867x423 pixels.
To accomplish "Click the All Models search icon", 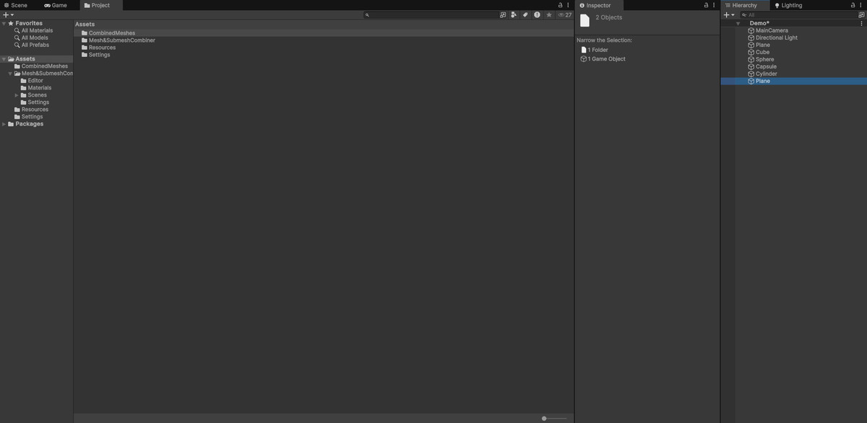I will point(17,38).
